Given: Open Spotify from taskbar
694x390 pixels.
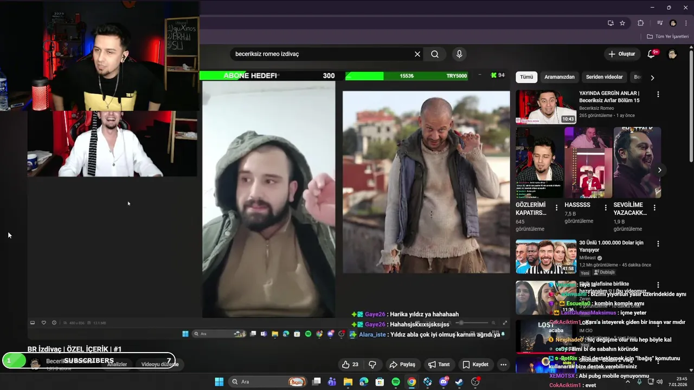Looking at the screenshot, I should [x=396, y=382].
